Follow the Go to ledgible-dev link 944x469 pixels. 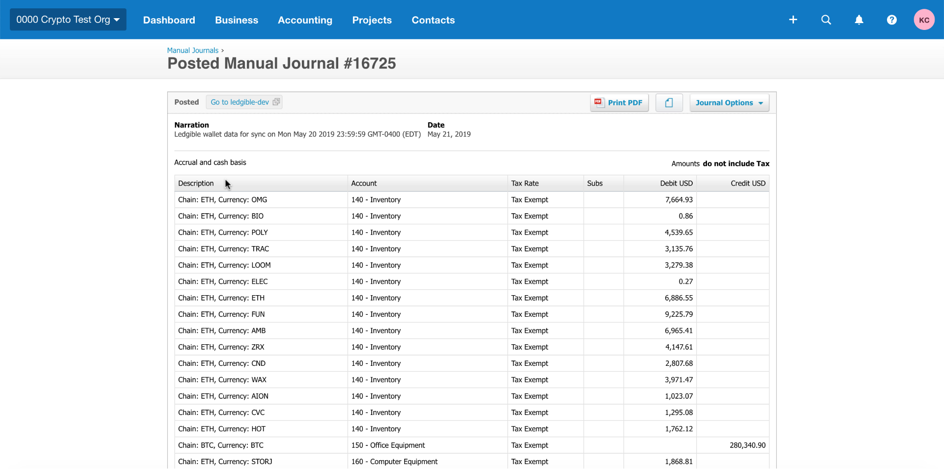[244, 102]
